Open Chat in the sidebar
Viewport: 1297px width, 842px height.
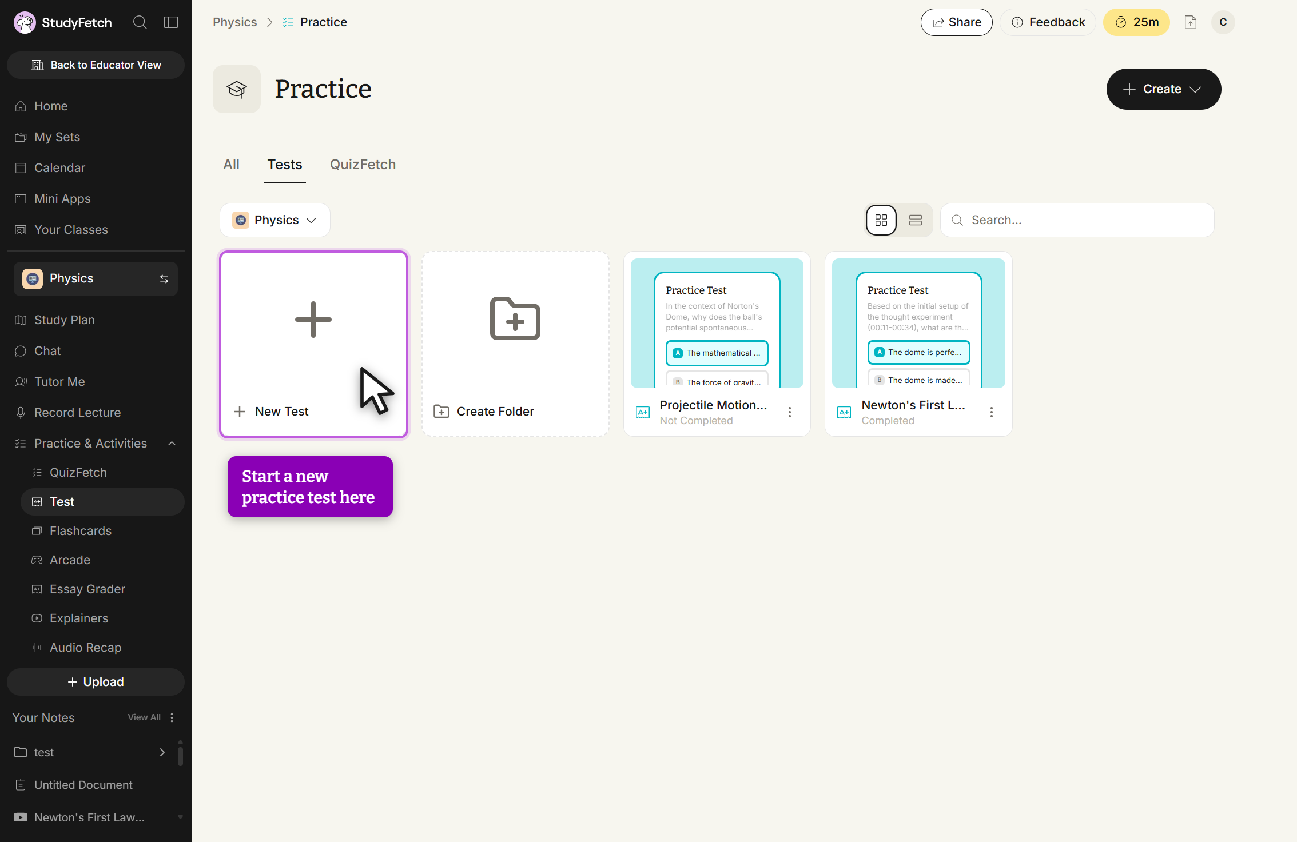[96, 350]
